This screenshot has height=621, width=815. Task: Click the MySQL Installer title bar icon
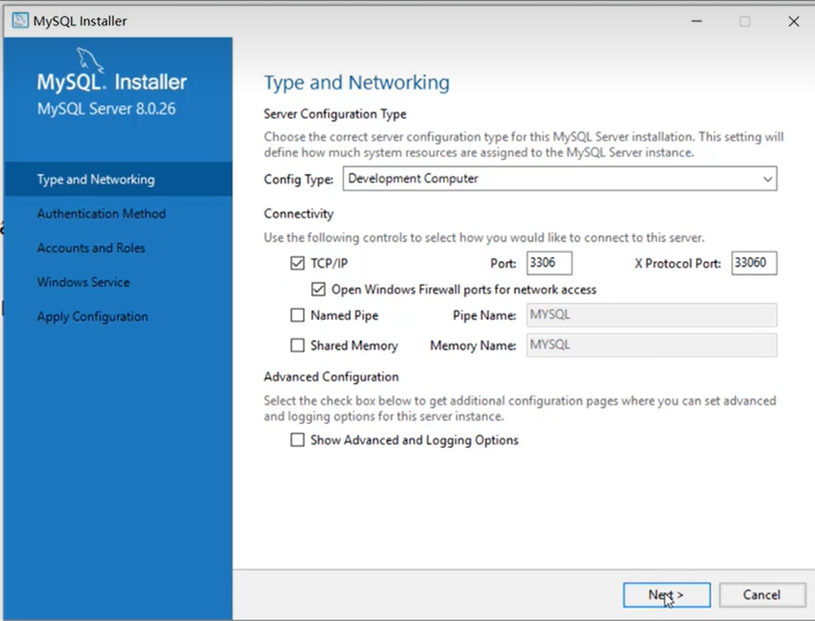pyautogui.click(x=20, y=21)
